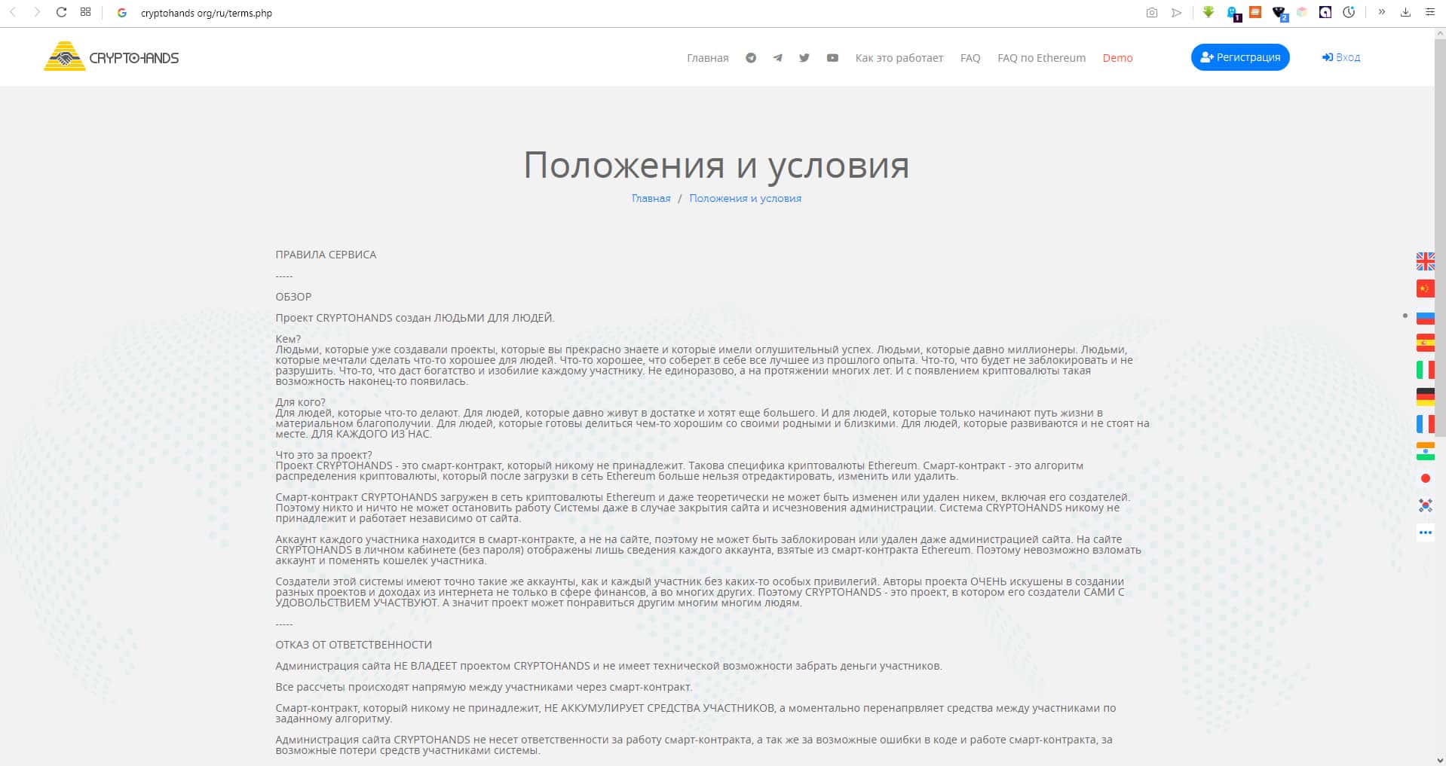The height and width of the screenshot is (766, 1446).
Task: Open the Twitter icon link
Action: pyautogui.click(x=804, y=58)
